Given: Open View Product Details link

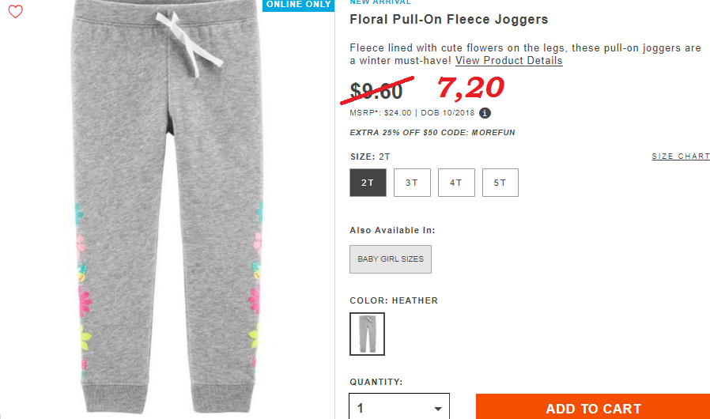Looking at the screenshot, I should (x=509, y=61).
